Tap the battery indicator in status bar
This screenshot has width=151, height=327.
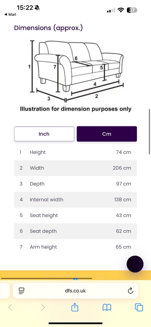coord(132,10)
